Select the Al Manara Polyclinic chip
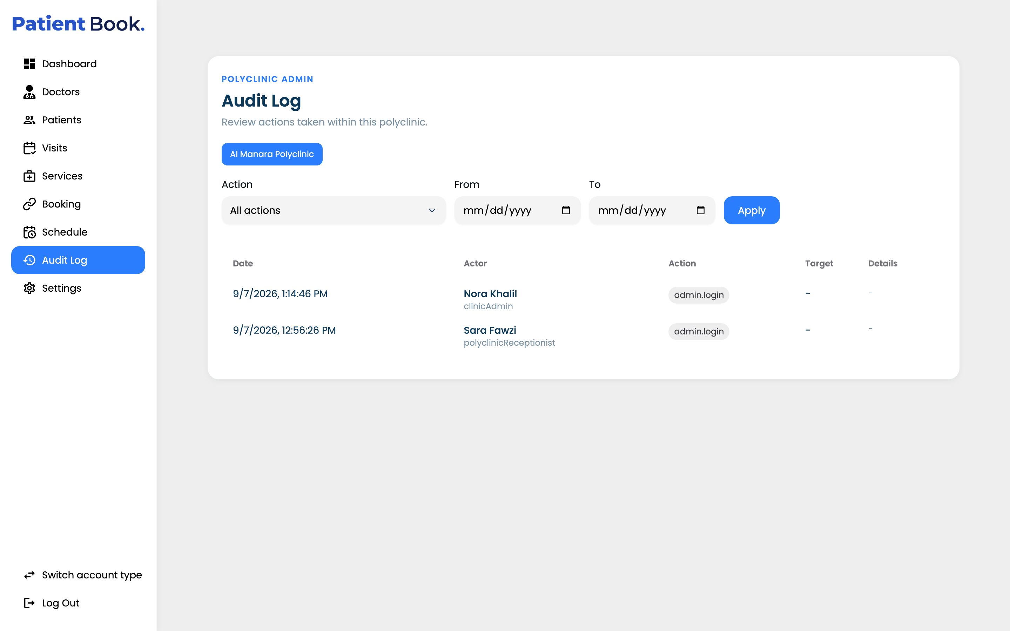This screenshot has height=631, width=1010. point(272,154)
